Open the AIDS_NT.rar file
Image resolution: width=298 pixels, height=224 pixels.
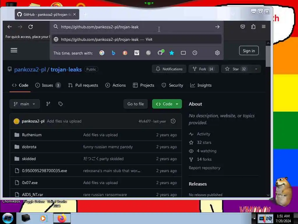coord(33,195)
